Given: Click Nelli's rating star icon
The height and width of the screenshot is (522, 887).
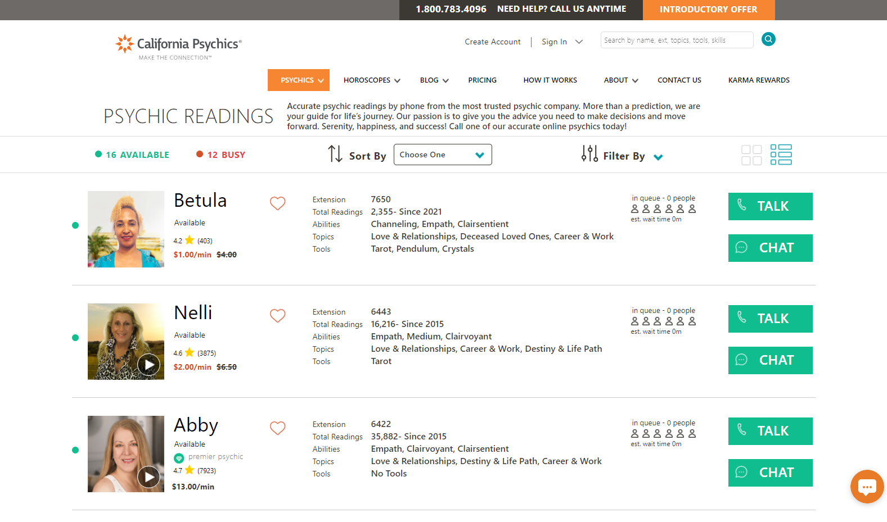Looking at the screenshot, I should pyautogui.click(x=190, y=352).
